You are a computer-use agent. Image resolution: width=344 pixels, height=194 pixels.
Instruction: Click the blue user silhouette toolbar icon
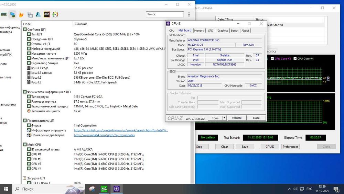pyautogui.click(x=38, y=14)
